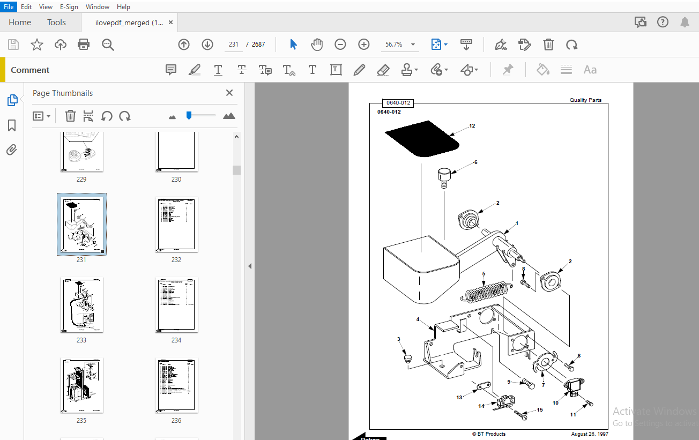Image resolution: width=699 pixels, height=440 pixels.
Task: Close the Page Thumbnails panel
Action: coord(229,93)
